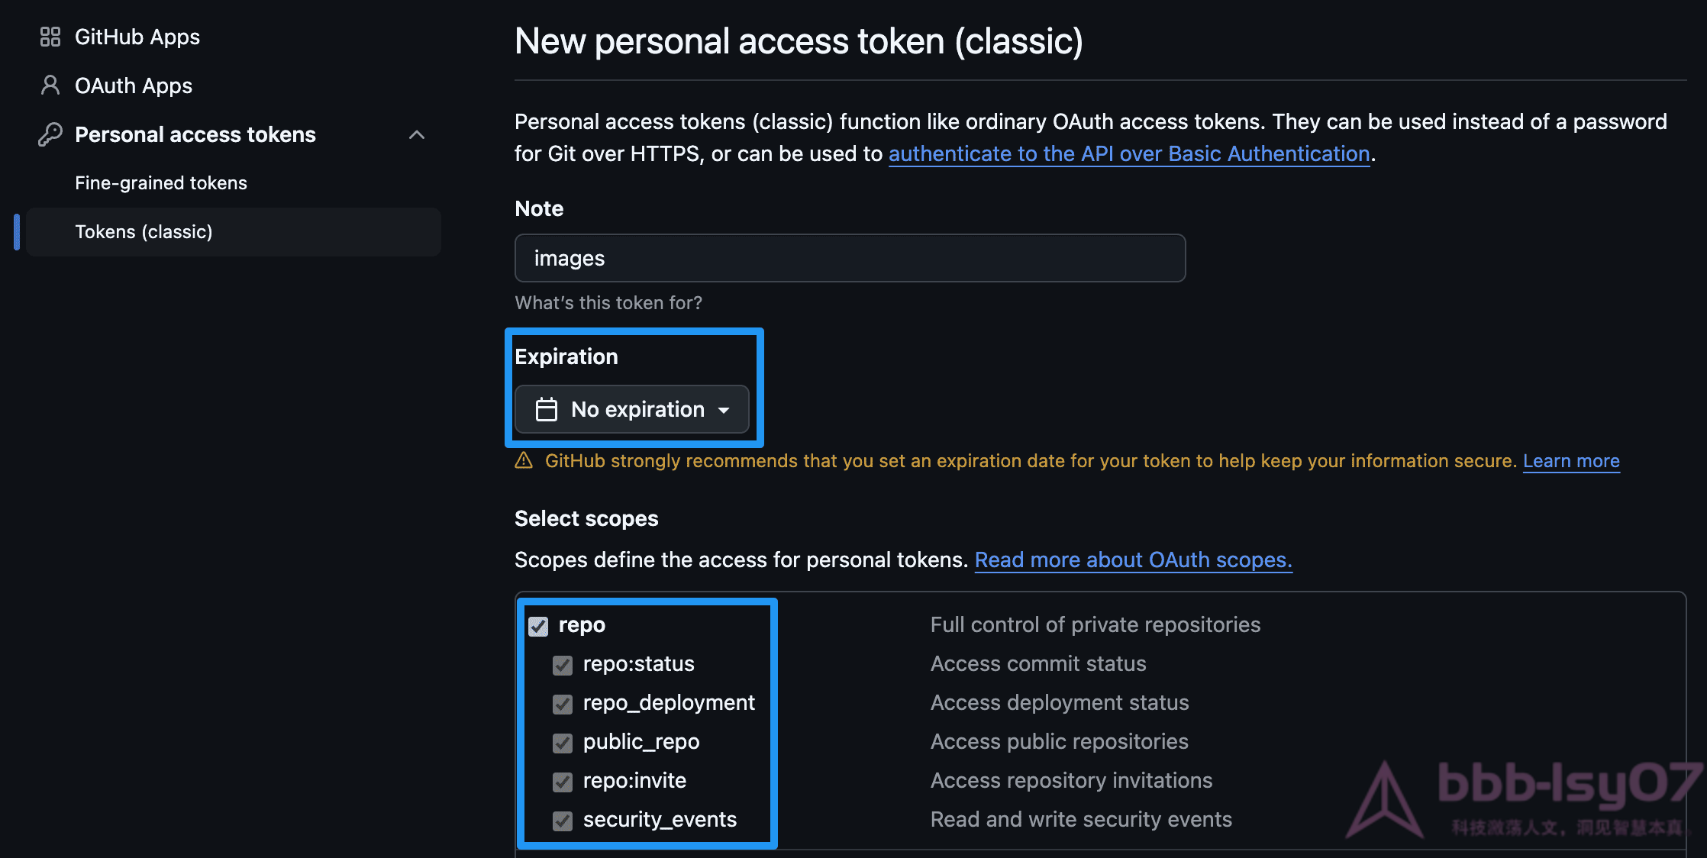Click the calendar icon in the Expiration dropdown
Image resolution: width=1707 pixels, height=858 pixels.
click(x=547, y=409)
